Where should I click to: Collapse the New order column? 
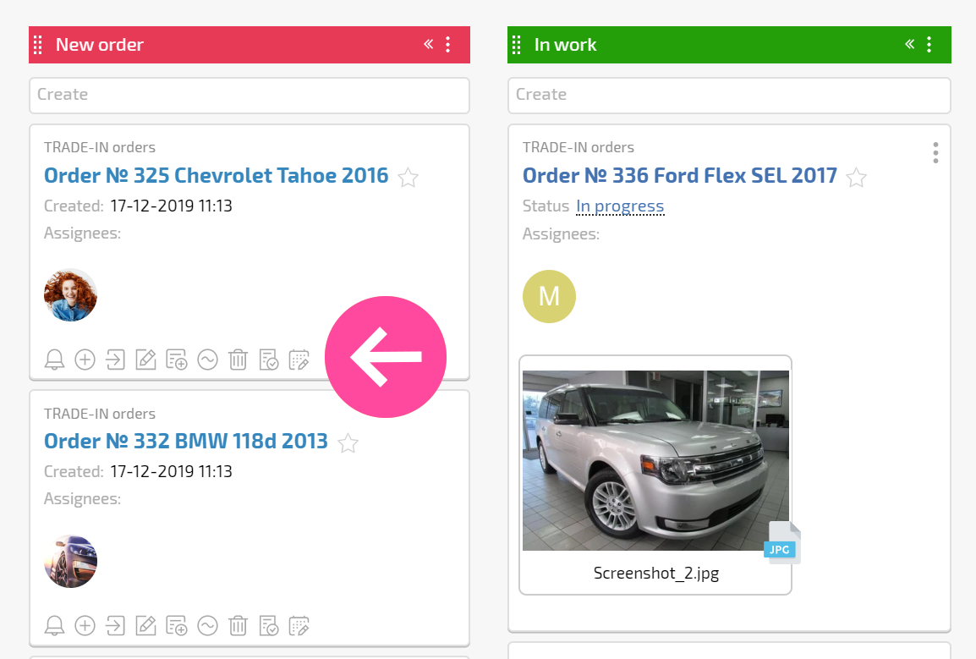[x=428, y=44]
